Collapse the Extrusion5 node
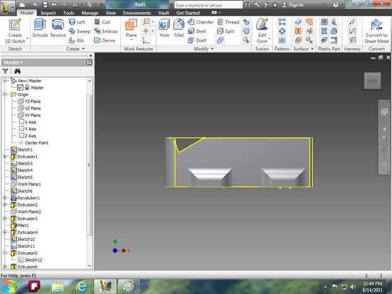392x294 pixels. pyautogui.click(x=5, y=253)
